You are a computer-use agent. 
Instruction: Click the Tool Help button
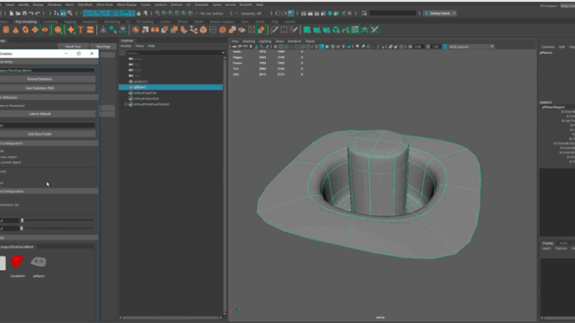[103, 47]
